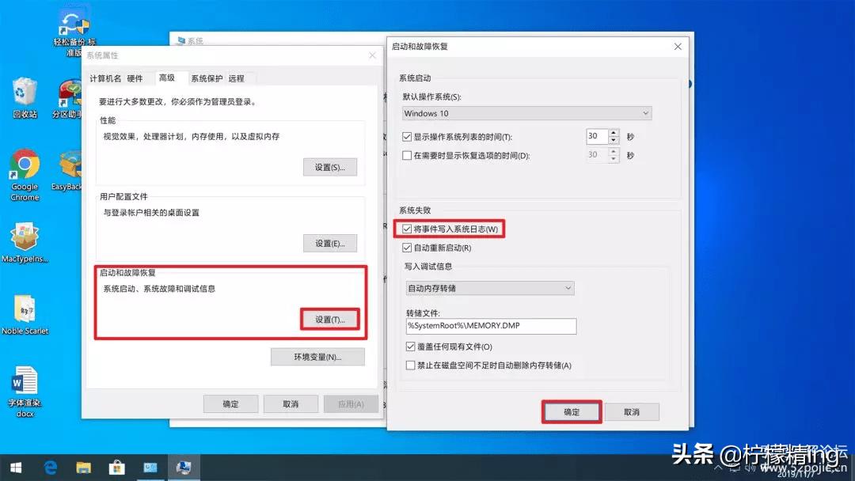Switch to the 系统保护 tab
Viewport: 855px width, 481px height.
[x=205, y=78]
